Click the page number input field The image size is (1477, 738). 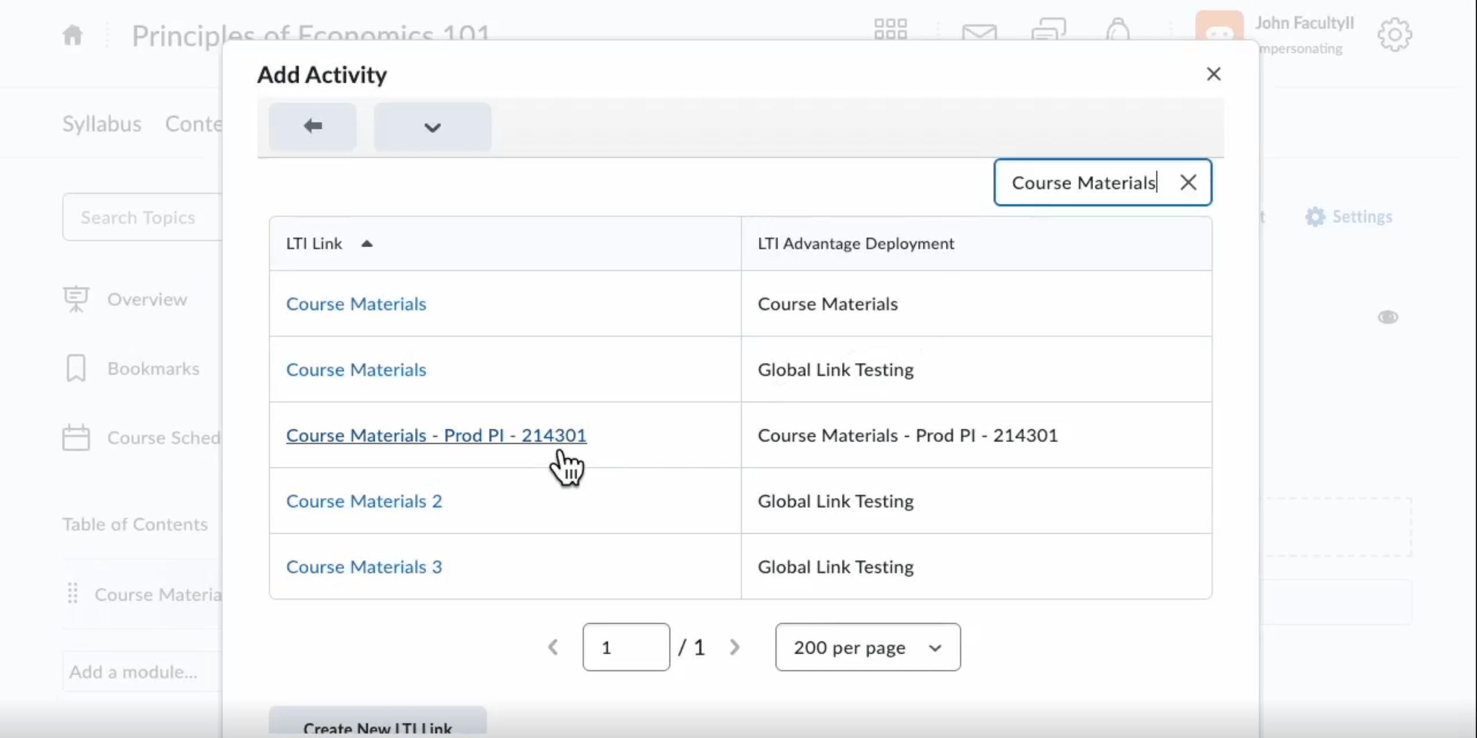(x=626, y=647)
